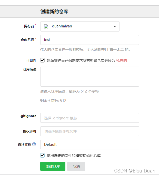Open the license file selector
The width and height of the screenshot is (159, 175).
pos(90,131)
